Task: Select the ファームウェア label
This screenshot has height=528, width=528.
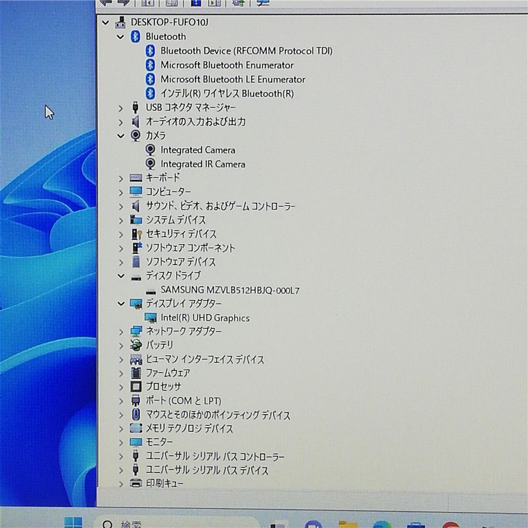Action: (168, 373)
